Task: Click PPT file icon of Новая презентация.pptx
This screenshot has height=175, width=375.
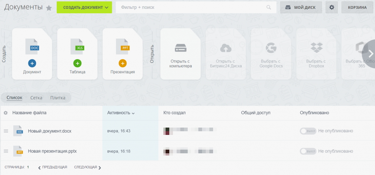Action: 18,151
